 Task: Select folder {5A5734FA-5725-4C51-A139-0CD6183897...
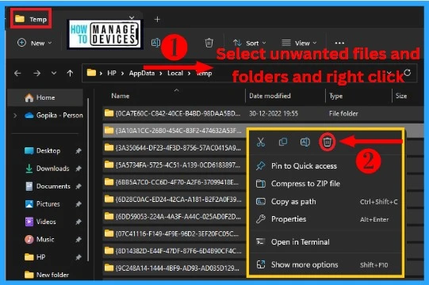(x=174, y=165)
